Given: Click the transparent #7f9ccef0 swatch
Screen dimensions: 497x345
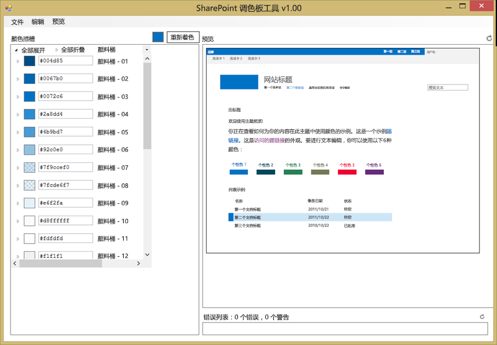Looking at the screenshot, I should [29, 167].
